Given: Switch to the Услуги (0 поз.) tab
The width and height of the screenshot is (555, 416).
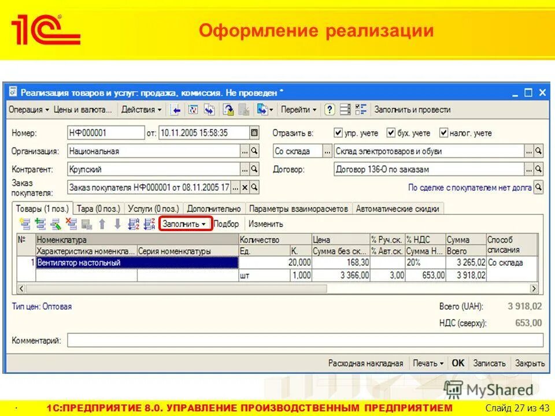Looking at the screenshot, I should 153,209.
